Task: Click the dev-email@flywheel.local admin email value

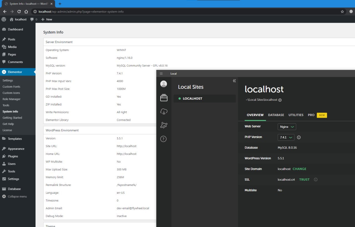Action: pyautogui.click(x=133, y=208)
